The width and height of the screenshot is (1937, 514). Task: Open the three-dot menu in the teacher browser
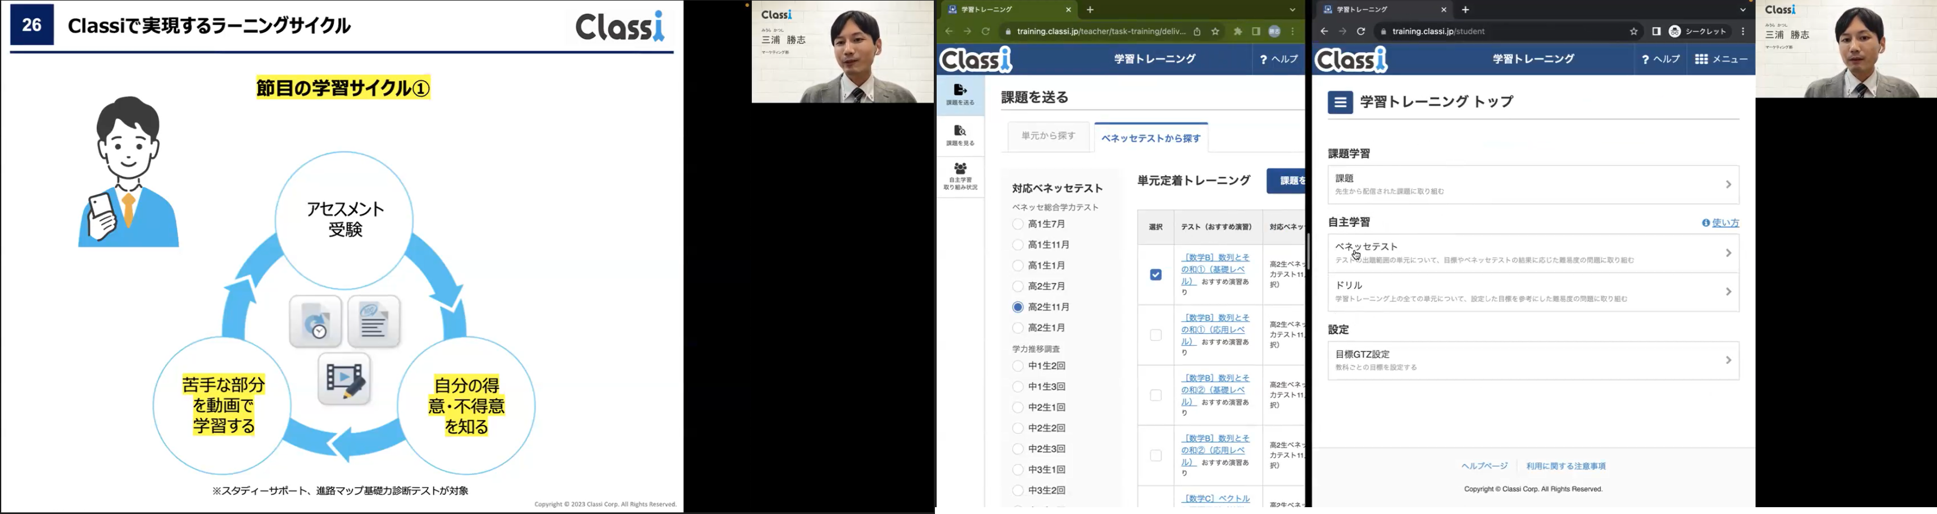(x=1293, y=32)
